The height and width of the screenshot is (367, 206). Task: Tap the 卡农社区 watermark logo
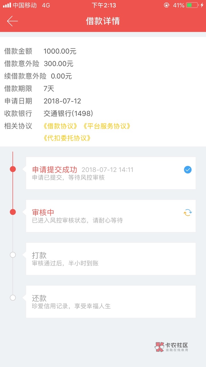(172, 347)
